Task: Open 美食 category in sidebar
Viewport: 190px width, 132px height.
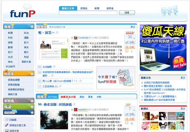Action: pos(26,47)
